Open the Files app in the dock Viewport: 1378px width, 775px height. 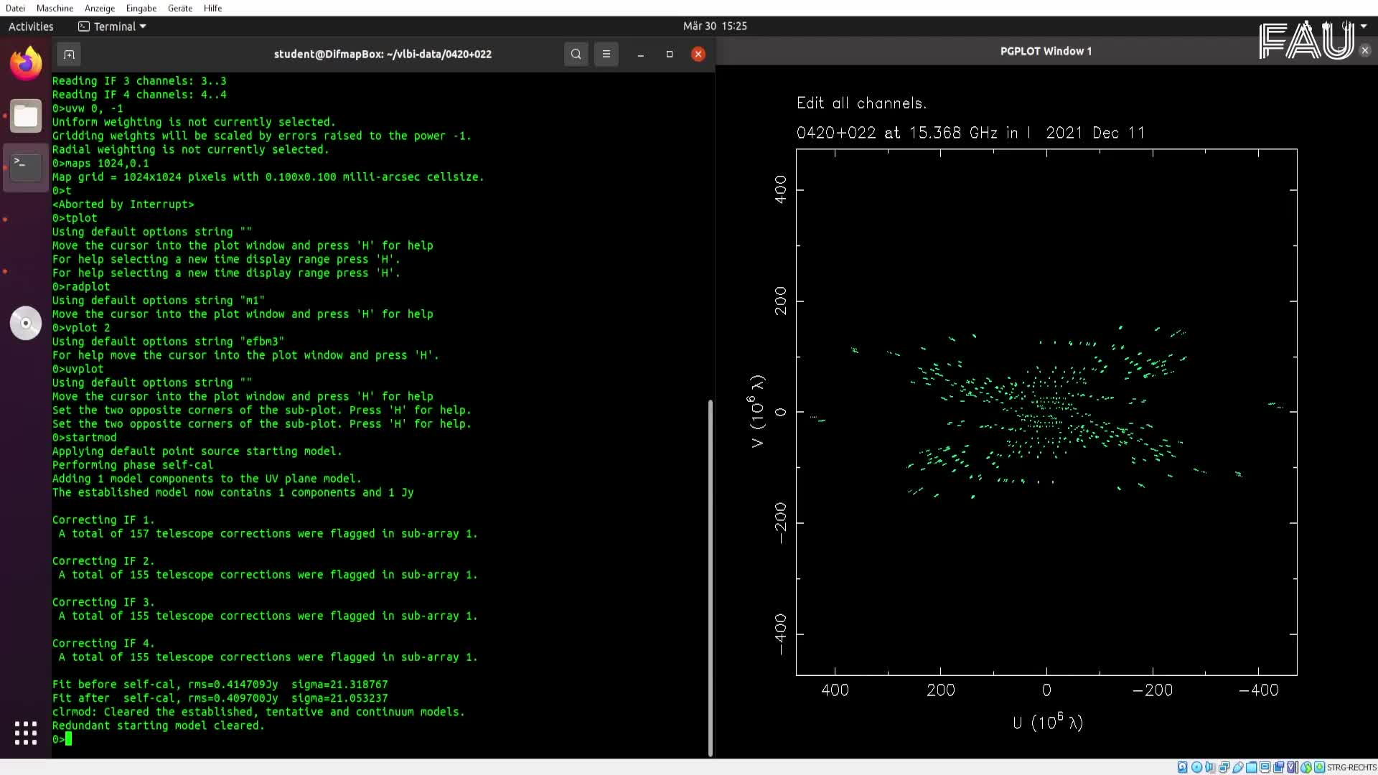point(26,116)
